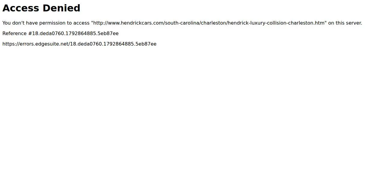Screen dimensions: 384x173
Task: Click the word "Reference"
Action: [14, 33]
